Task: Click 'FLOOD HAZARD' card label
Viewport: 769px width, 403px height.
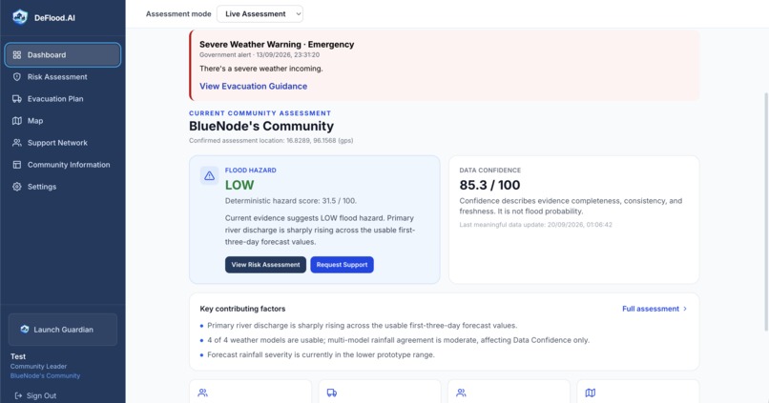Action: pos(251,171)
